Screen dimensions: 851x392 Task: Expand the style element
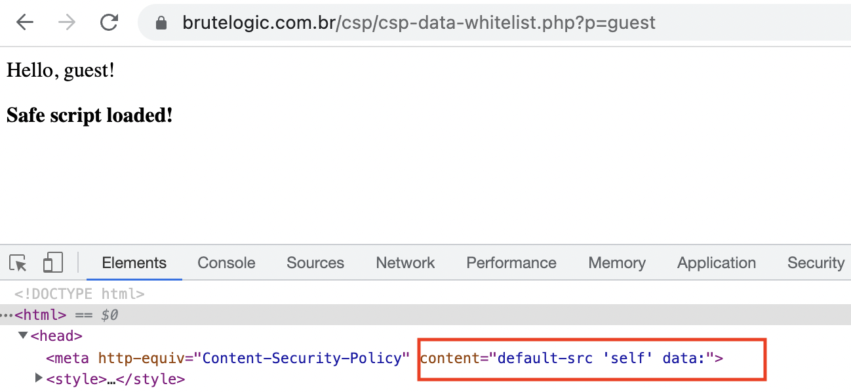[38, 377]
